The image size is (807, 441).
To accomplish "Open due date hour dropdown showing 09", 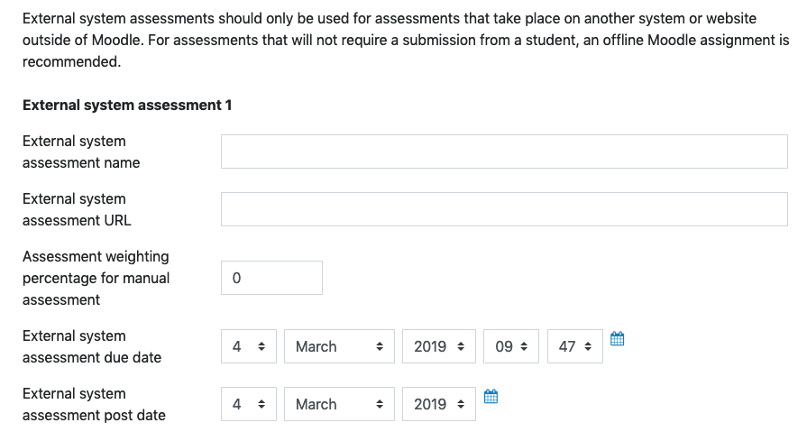I will click(x=511, y=346).
